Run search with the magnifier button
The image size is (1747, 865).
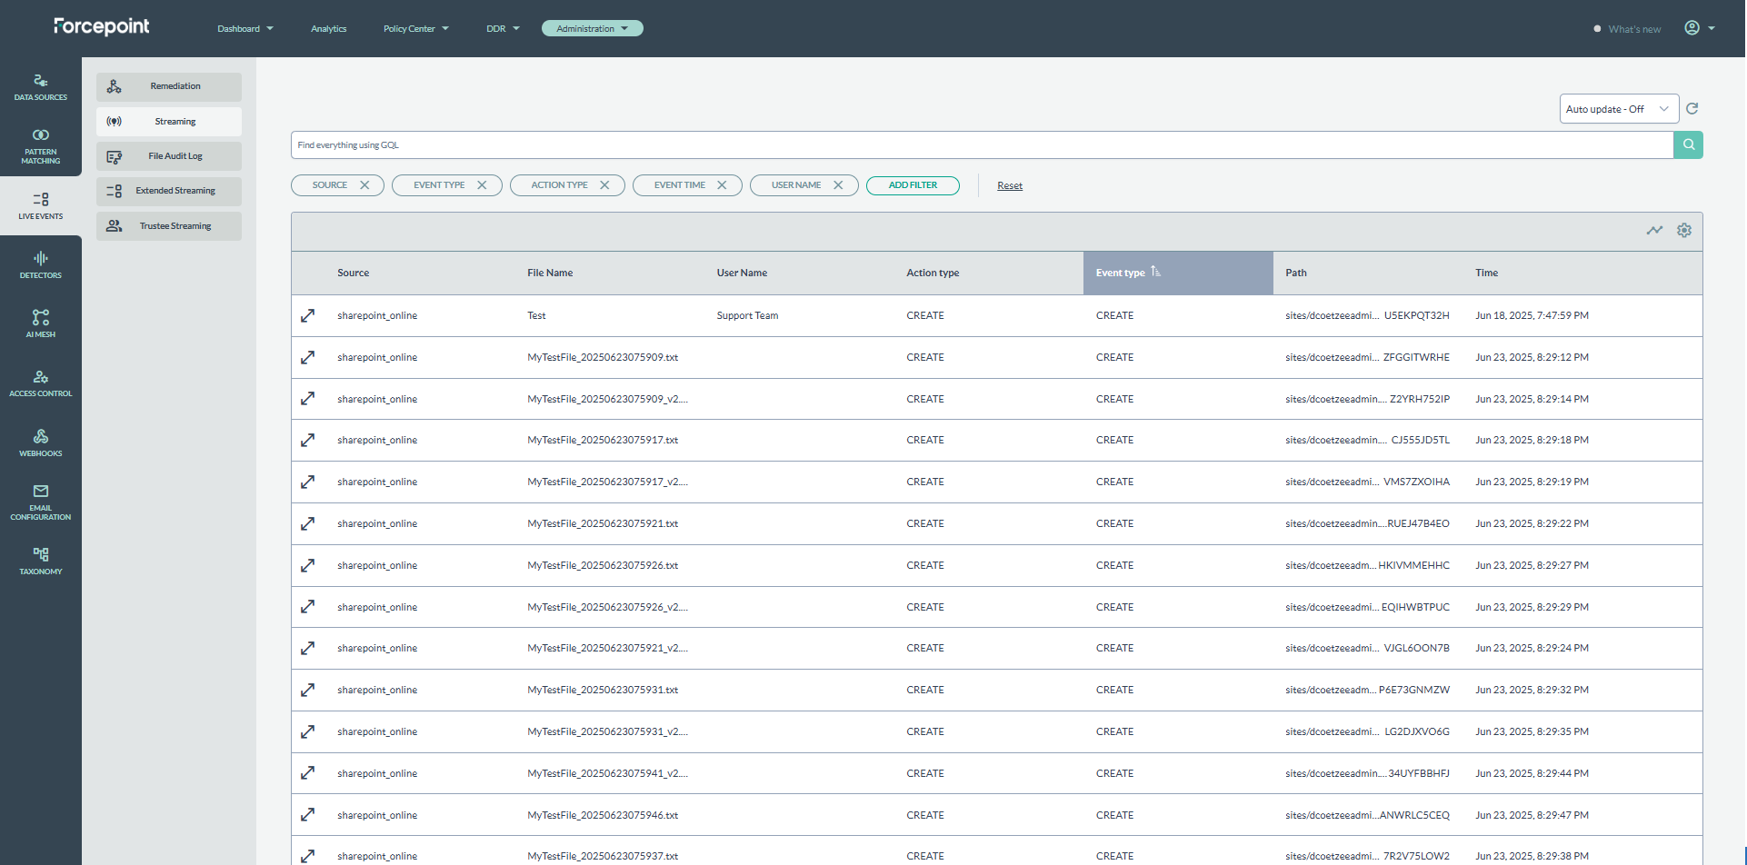pyautogui.click(x=1688, y=145)
